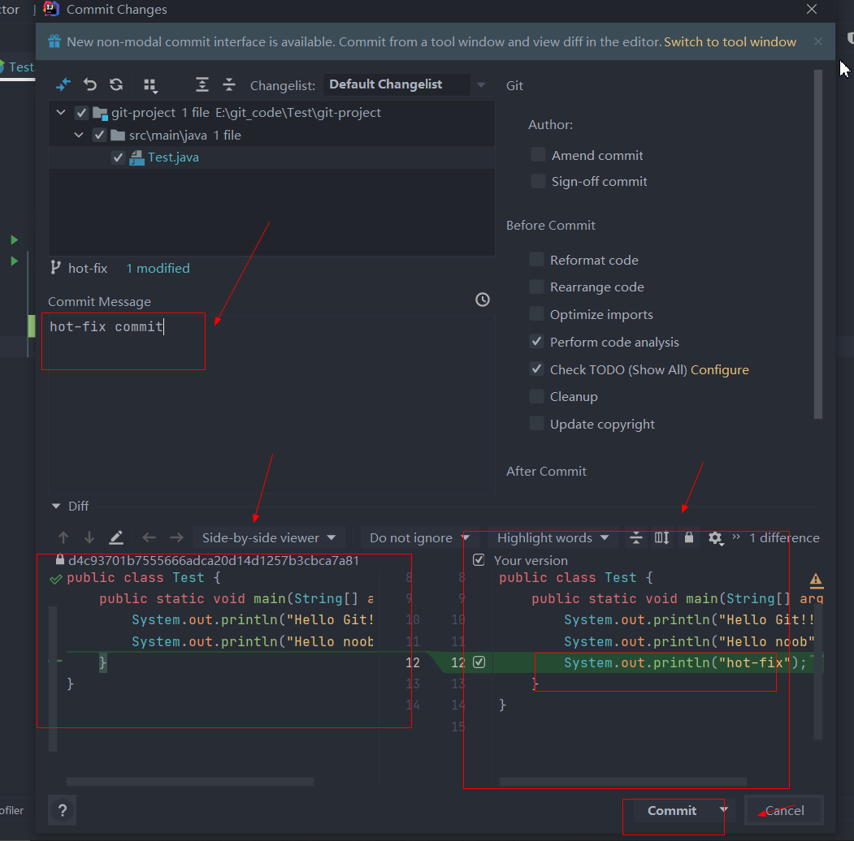This screenshot has height=841, width=854.
Task: Open diff settings gear icon
Action: (715, 538)
